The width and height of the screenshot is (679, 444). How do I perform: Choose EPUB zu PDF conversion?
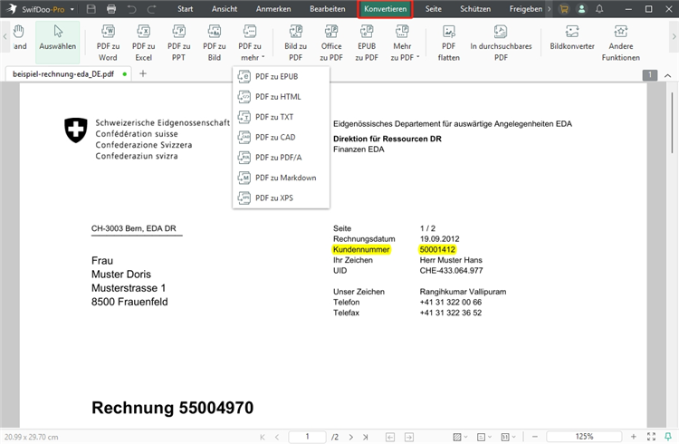point(367,43)
